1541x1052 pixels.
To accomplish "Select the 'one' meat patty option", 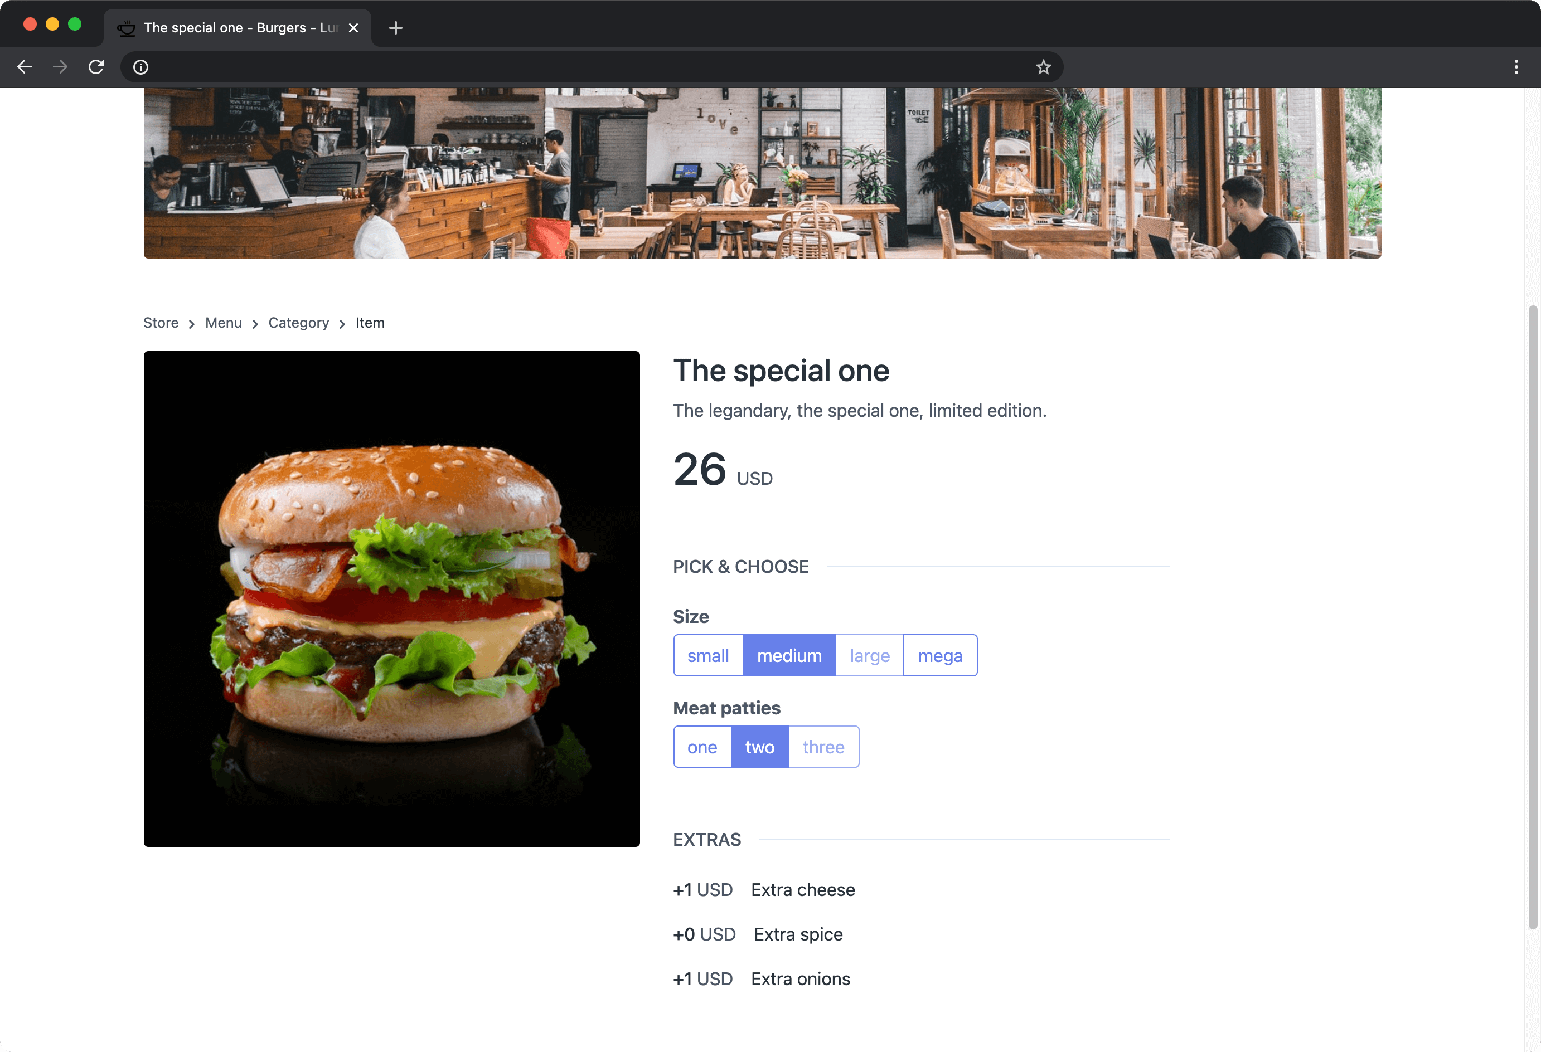I will (x=701, y=746).
